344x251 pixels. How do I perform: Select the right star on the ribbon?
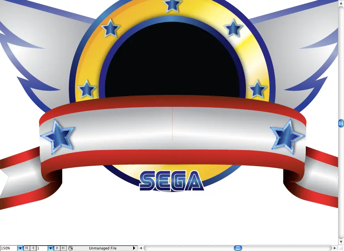(287, 136)
